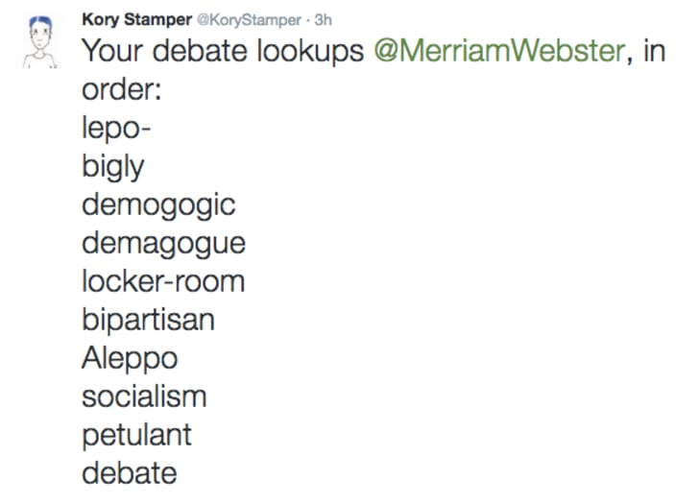Select the 'demogogic' lookup line

point(158,205)
